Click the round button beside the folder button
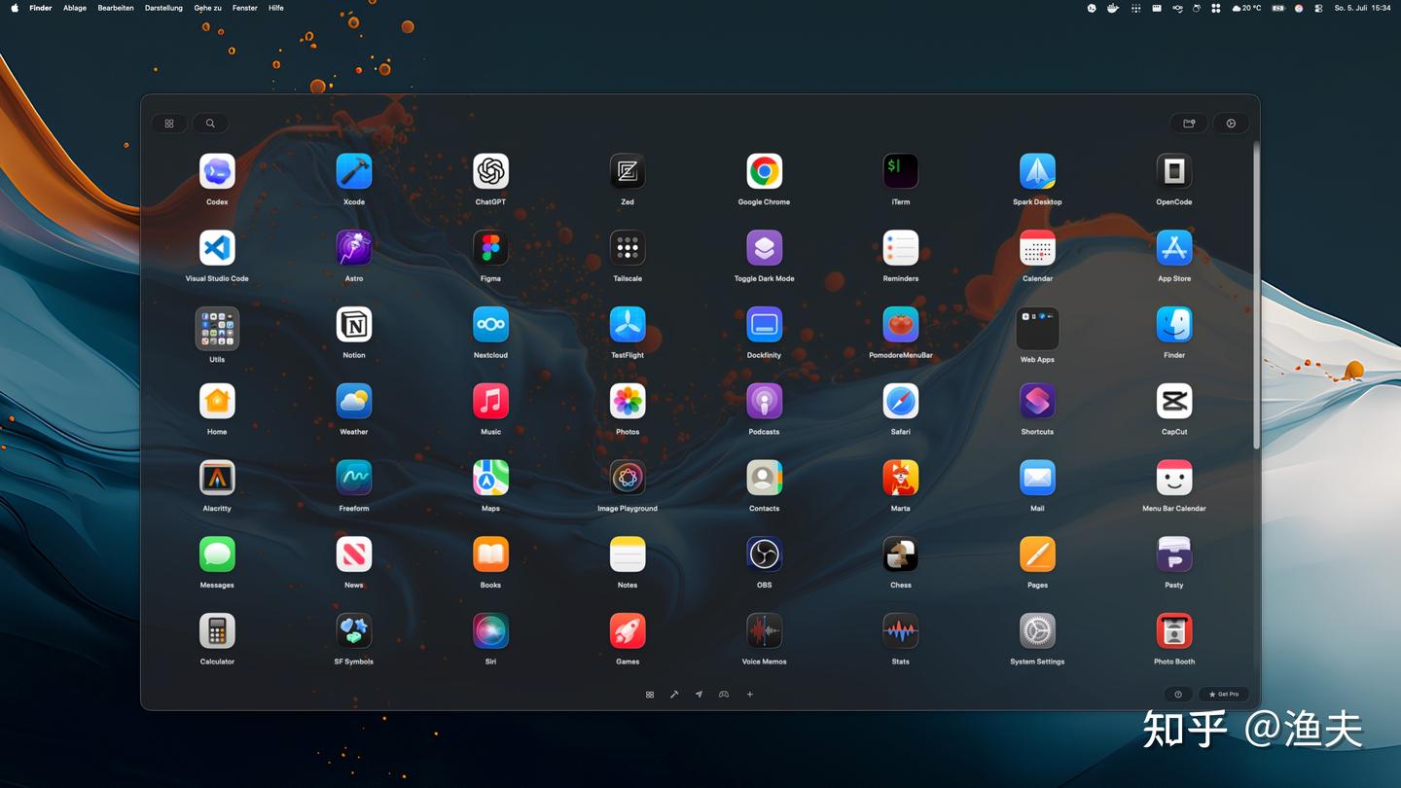 point(1232,124)
